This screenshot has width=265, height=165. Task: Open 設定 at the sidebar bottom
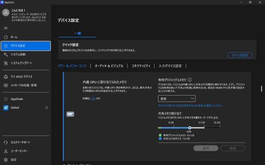26,160
